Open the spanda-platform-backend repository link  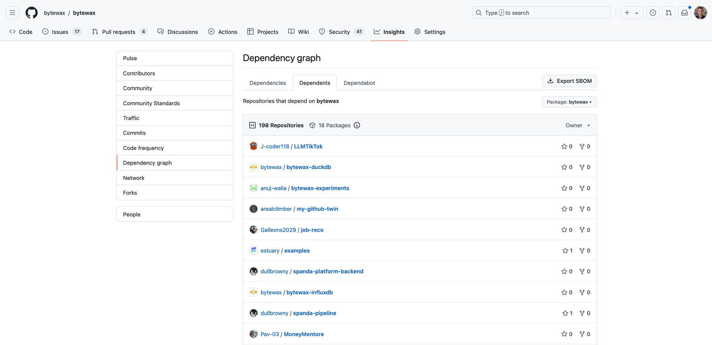pyautogui.click(x=328, y=271)
